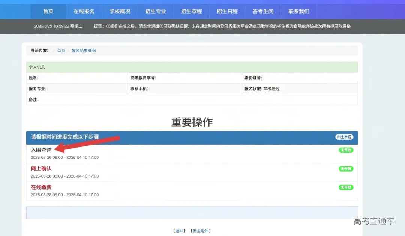This screenshot has height=236, width=405.
Task: Open the 联系我们 page
Action: (298, 11)
